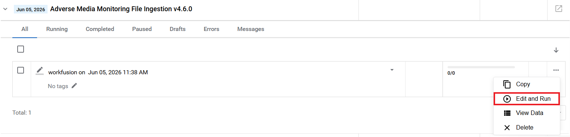Open the Completed tab
The image size is (570, 137).
tap(100, 29)
